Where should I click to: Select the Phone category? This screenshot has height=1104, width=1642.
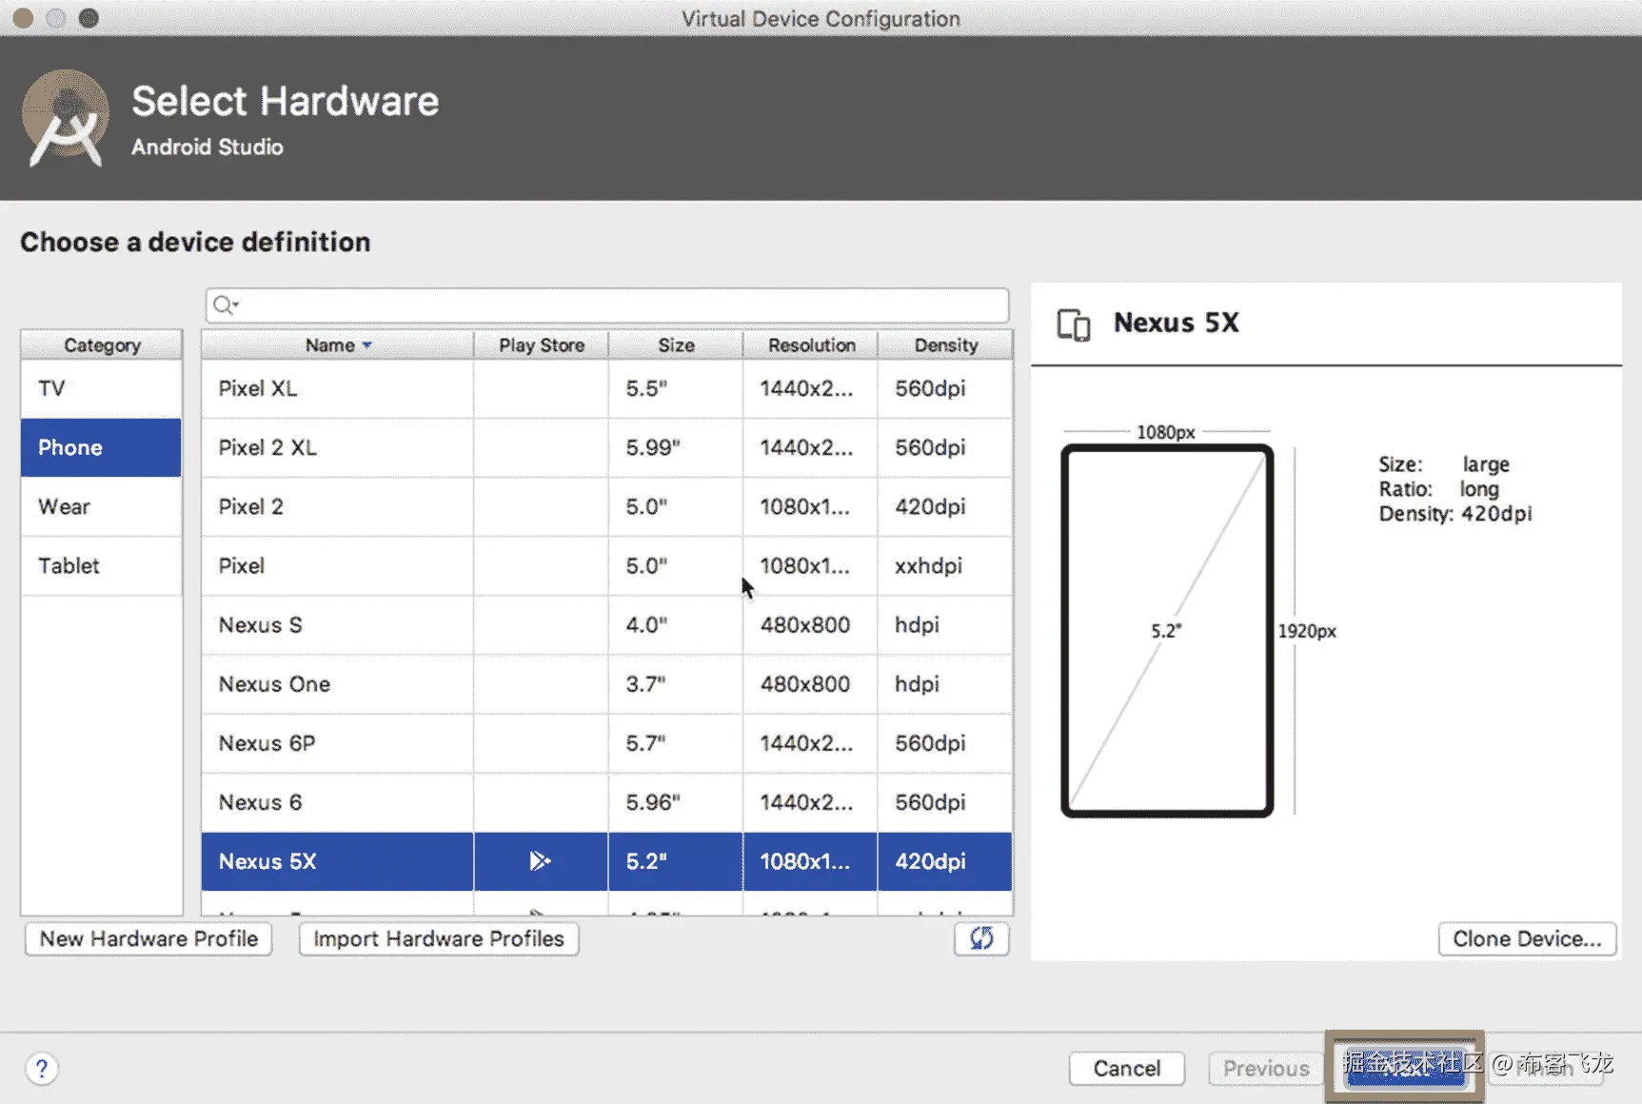click(x=101, y=447)
